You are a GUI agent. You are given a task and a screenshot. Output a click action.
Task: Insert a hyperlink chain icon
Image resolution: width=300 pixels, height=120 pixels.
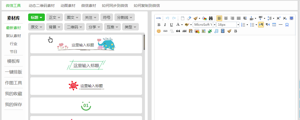click(165, 31)
